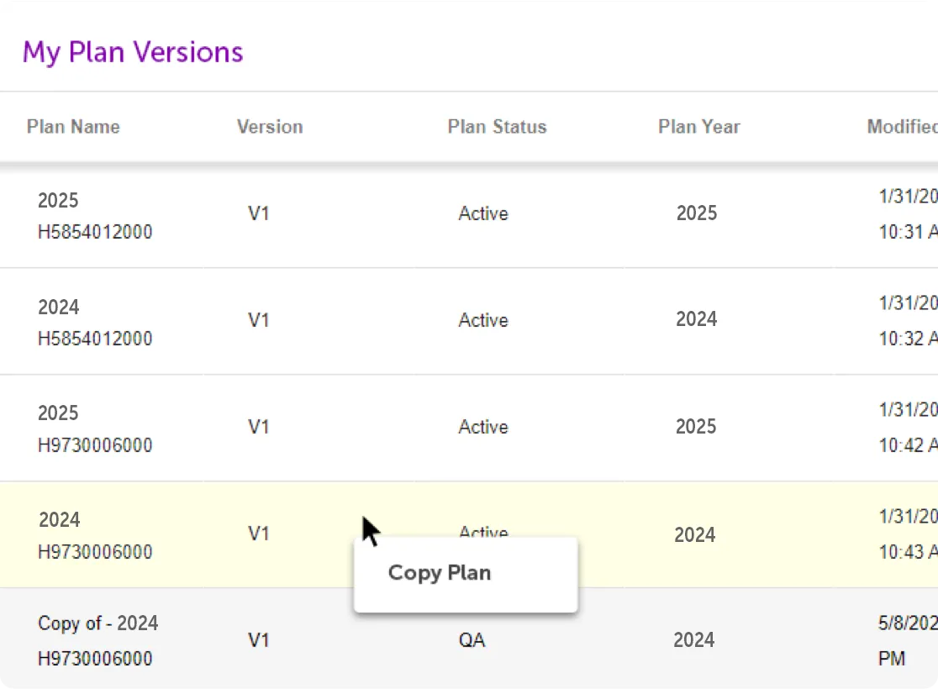This screenshot has height=689, width=938.
Task: Click Active status in 2025 H5854012000 row
Action: coord(483,213)
